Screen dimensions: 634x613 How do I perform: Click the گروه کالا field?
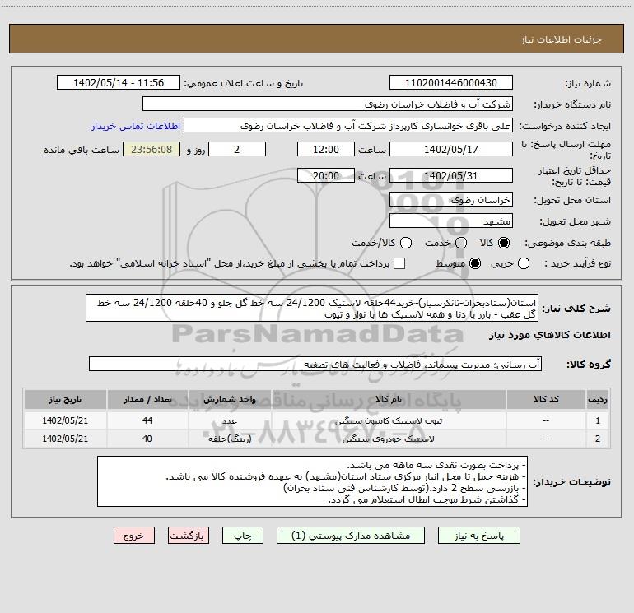[315, 364]
